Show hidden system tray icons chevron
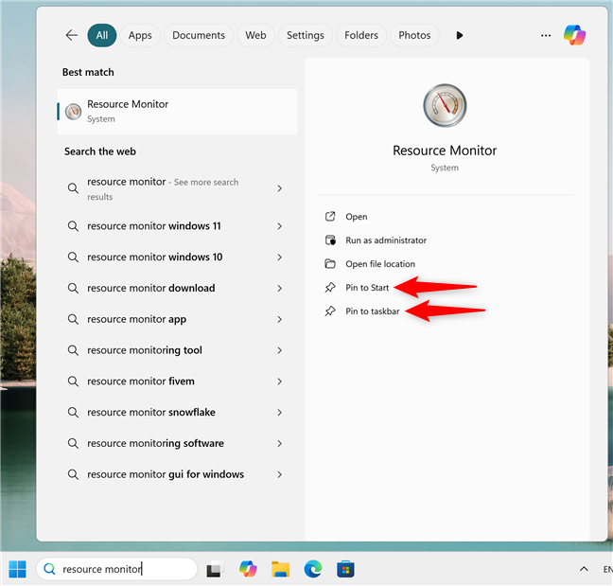The width and height of the screenshot is (613, 586). point(584,569)
